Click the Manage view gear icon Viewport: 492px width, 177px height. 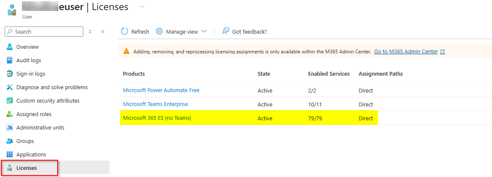coord(160,32)
